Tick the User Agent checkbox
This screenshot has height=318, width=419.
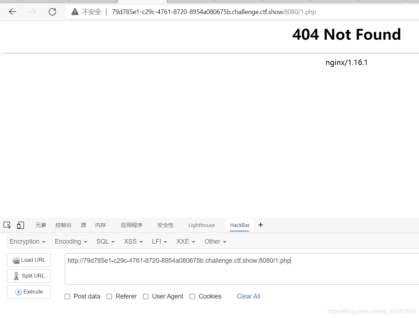(x=146, y=296)
